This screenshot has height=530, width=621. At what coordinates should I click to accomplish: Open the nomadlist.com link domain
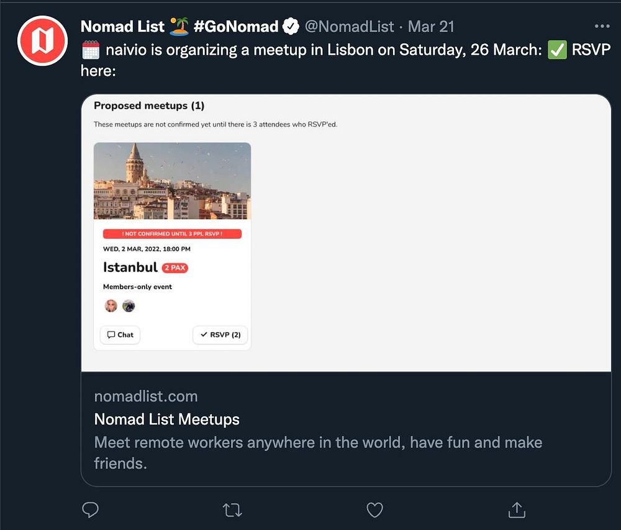coord(146,396)
